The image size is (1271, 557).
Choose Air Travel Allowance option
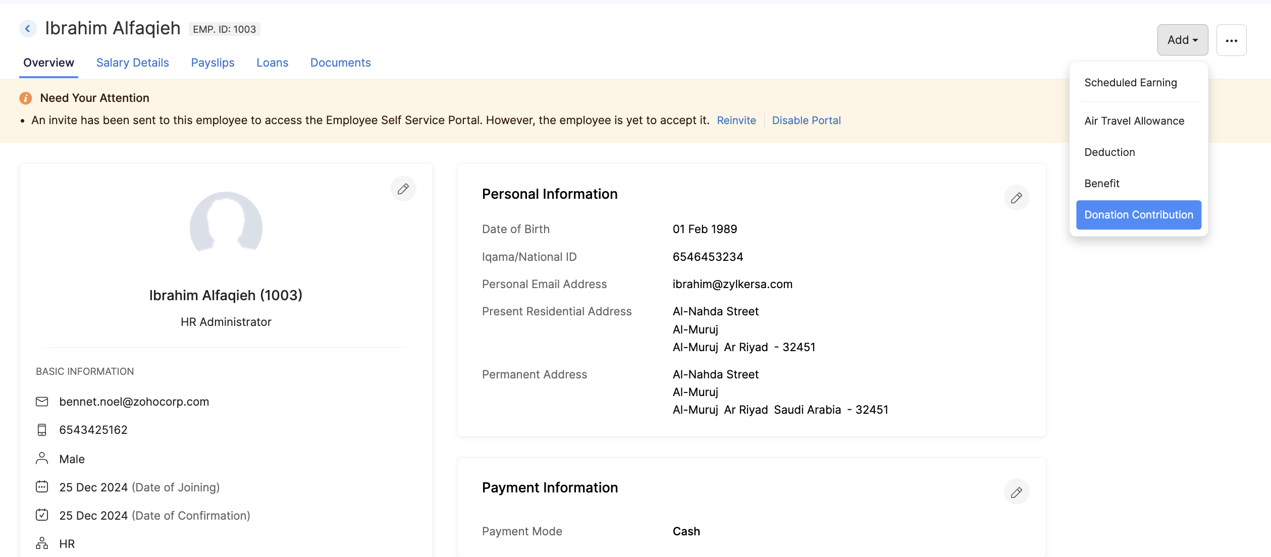1134,121
